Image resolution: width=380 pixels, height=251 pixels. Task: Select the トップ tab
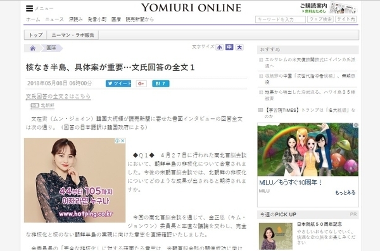point(35,35)
